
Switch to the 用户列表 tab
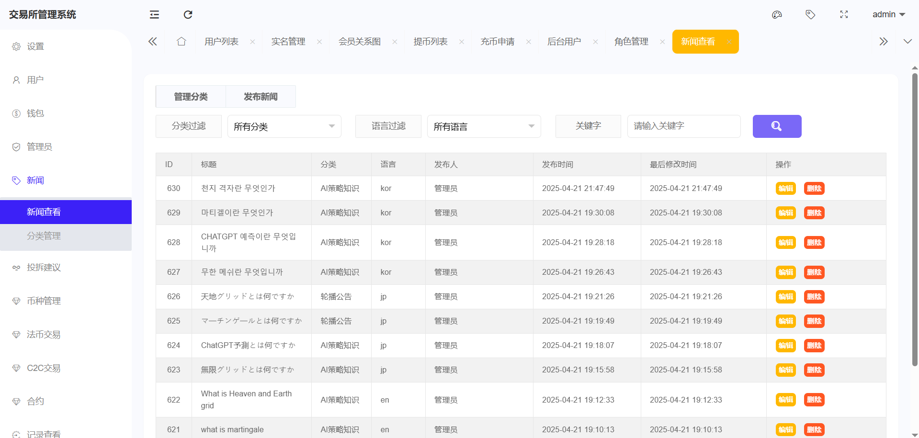pos(221,42)
